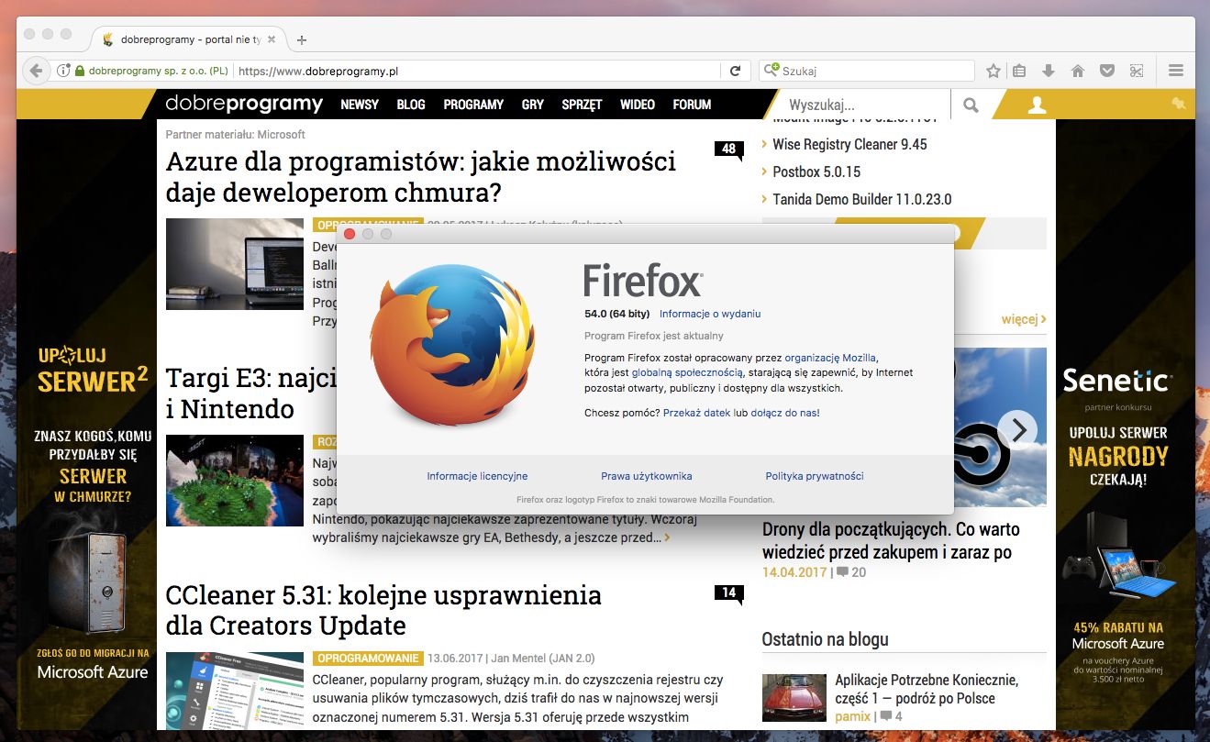Image resolution: width=1210 pixels, height=742 pixels.
Task: Open the SPRZĘT menu item
Action: pos(582,105)
